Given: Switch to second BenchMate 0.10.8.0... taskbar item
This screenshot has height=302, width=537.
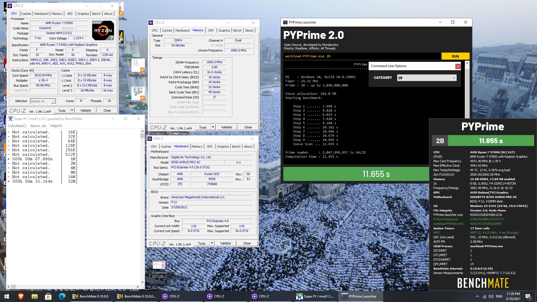Looking at the screenshot, I should pos(136,296).
